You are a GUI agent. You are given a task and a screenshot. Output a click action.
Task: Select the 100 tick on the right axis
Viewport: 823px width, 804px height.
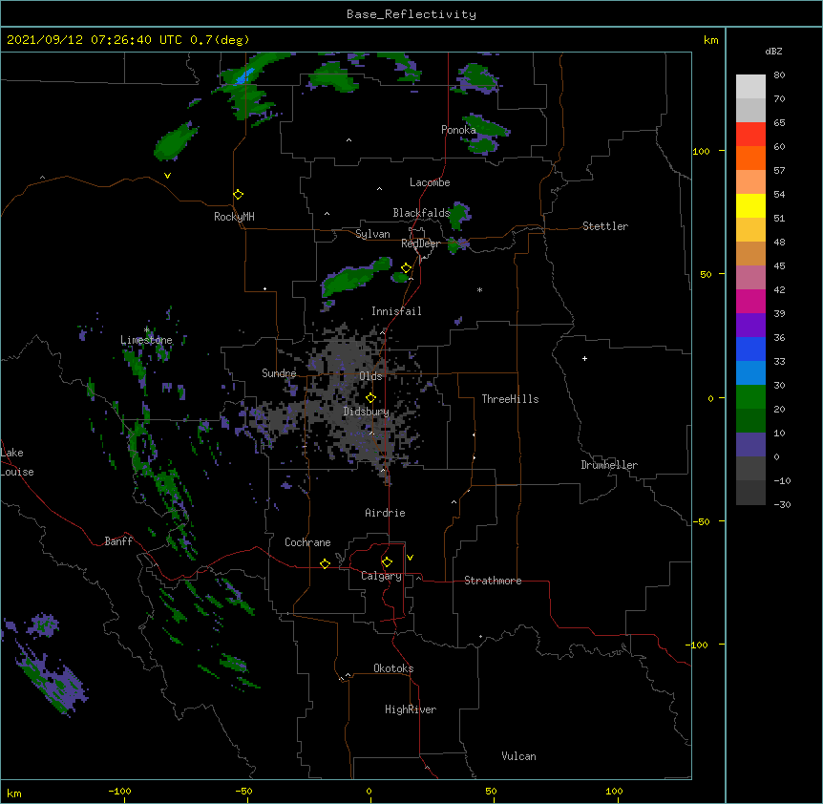[701, 151]
